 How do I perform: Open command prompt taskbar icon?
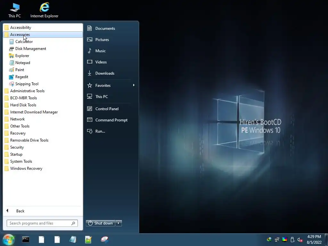click(26, 240)
